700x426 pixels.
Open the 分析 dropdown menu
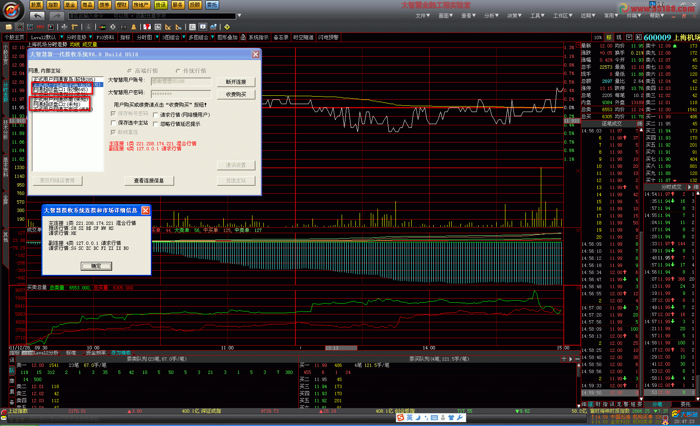coord(492,15)
